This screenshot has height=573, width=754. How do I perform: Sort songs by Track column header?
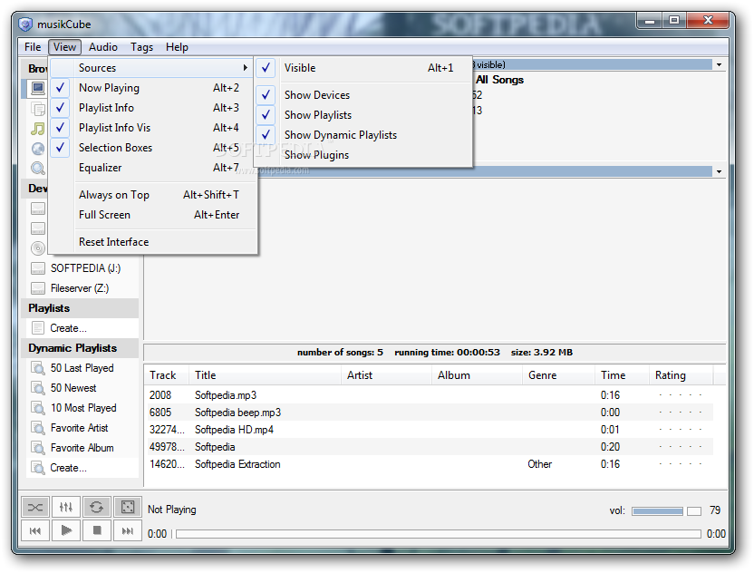click(x=167, y=375)
